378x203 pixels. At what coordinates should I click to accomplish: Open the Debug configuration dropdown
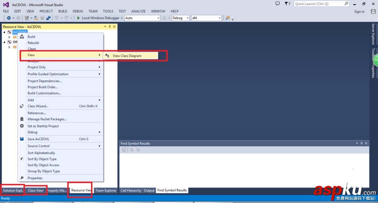[x=187, y=18]
